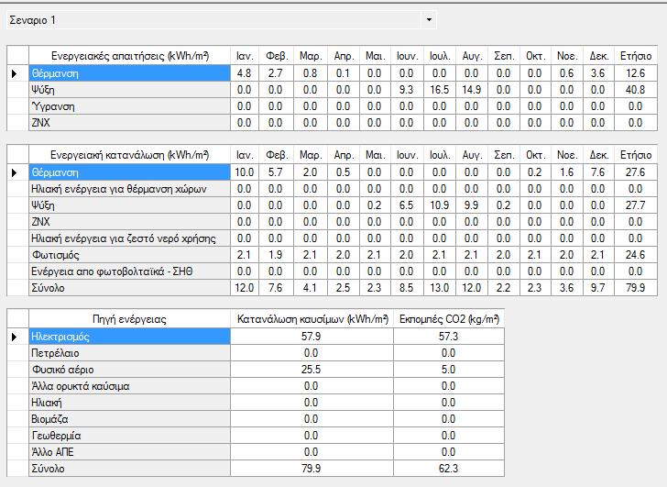Image resolution: width=667 pixels, height=487 pixels.
Task: Click the 5.0 Φυσικό αέριο CO2 cell
Action: coord(449,370)
